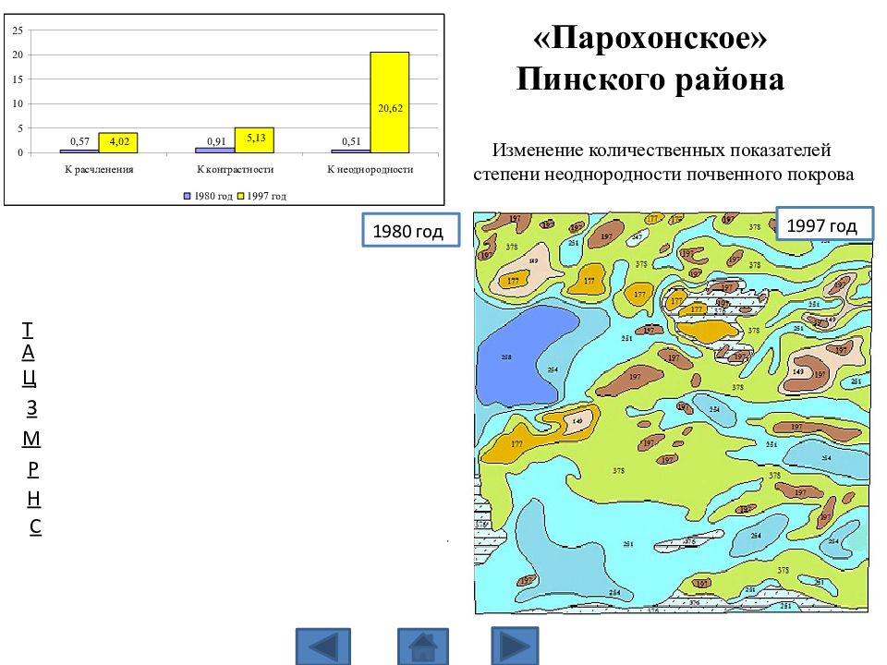Screen dimensions: 887x665
Task: Select the «20,62» data label
Action: 390,108
